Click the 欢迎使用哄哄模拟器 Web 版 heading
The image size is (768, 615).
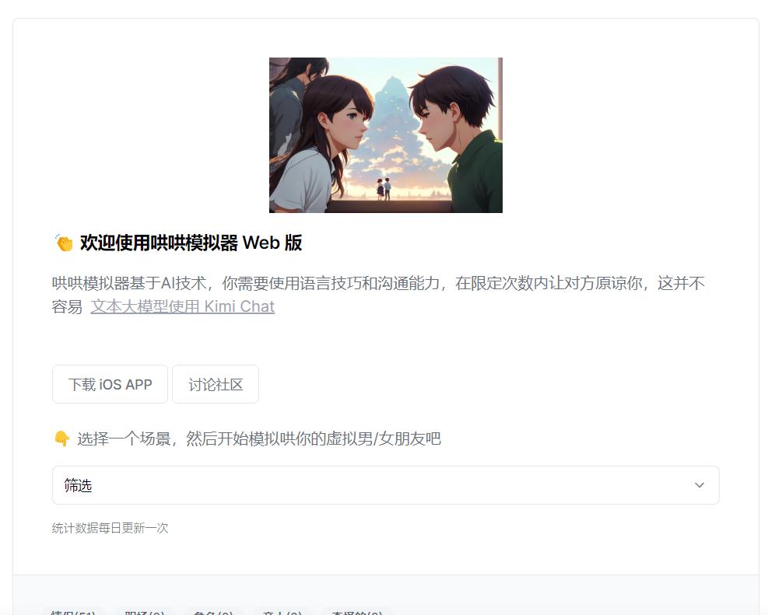click(191, 243)
